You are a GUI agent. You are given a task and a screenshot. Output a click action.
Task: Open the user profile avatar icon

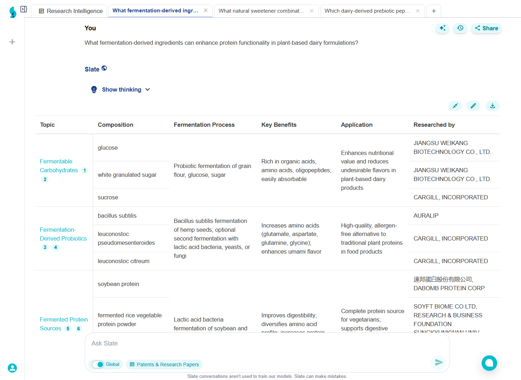pyautogui.click(x=12, y=368)
